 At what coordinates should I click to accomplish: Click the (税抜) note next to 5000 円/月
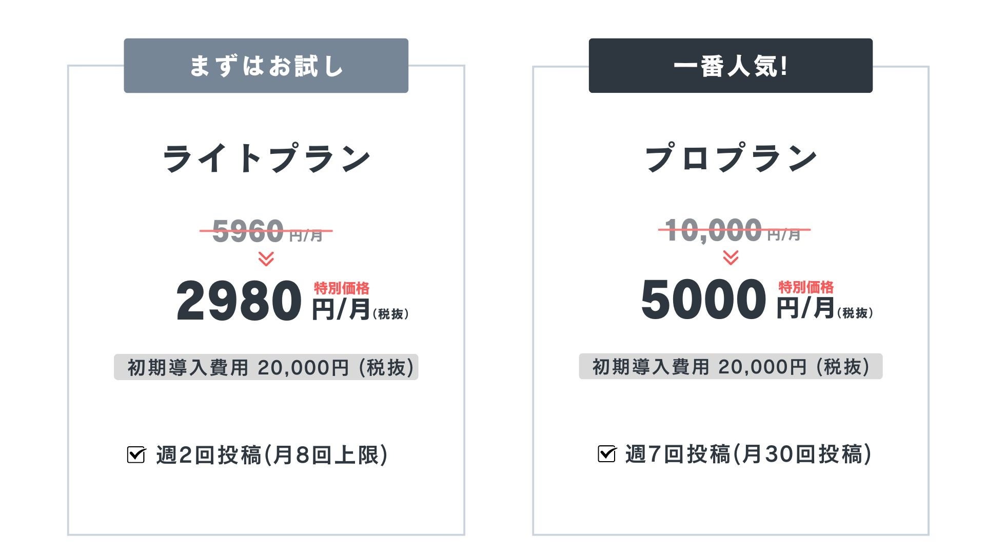[855, 313]
